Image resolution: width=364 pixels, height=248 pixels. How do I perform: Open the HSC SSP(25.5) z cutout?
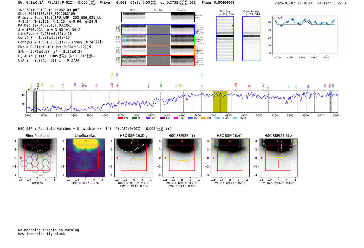tap(278, 158)
